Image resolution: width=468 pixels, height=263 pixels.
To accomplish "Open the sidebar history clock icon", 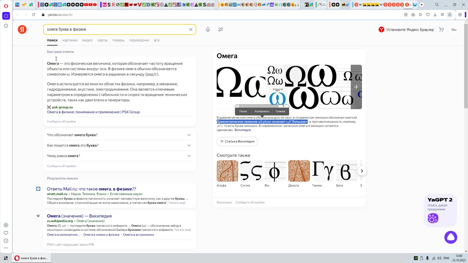I will [x=6, y=241].
